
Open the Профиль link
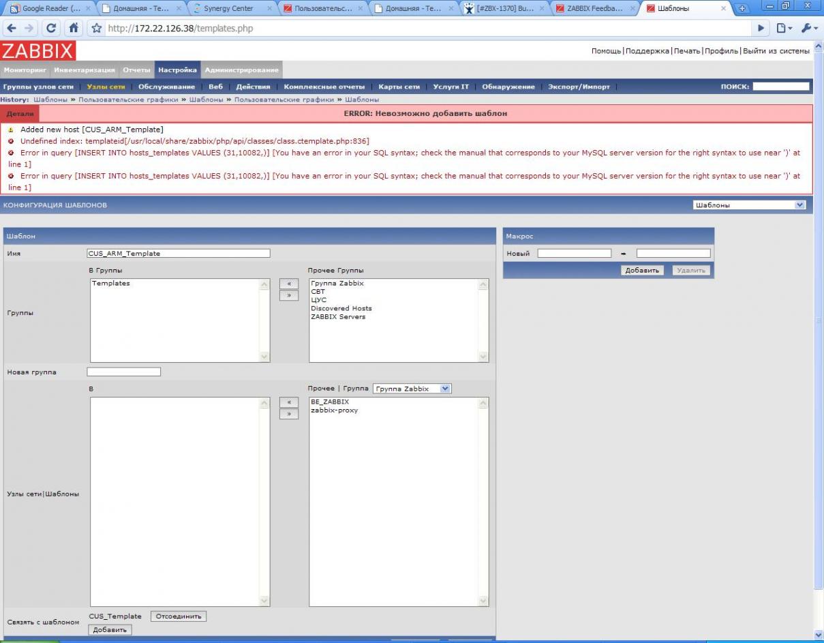[x=721, y=51]
